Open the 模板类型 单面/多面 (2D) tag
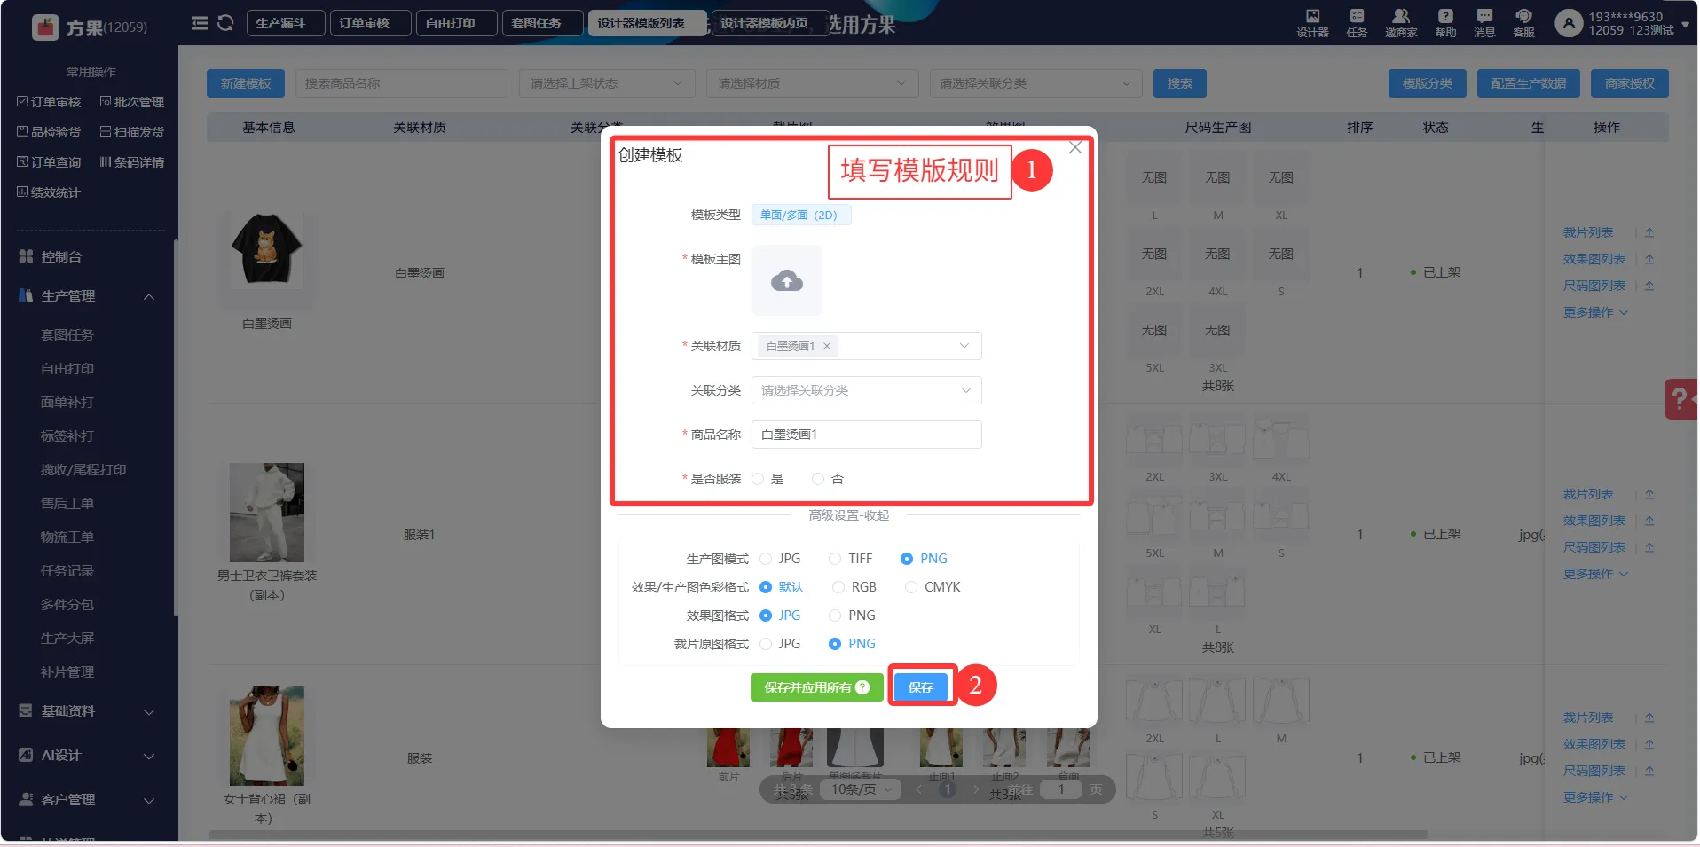 pos(801,215)
